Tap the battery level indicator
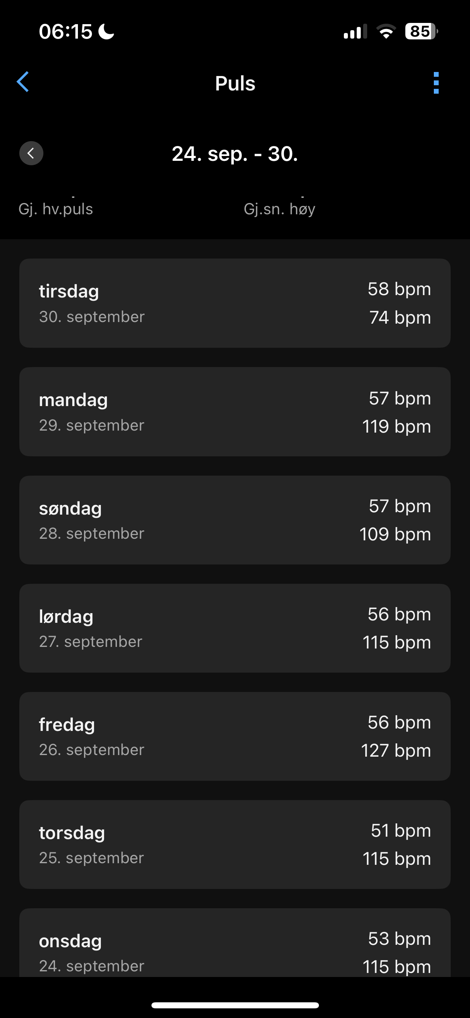Viewport: 470px width, 1018px height. click(421, 31)
